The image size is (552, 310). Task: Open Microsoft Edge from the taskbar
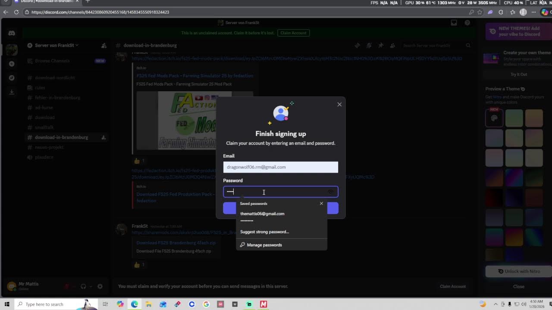pos(135,304)
